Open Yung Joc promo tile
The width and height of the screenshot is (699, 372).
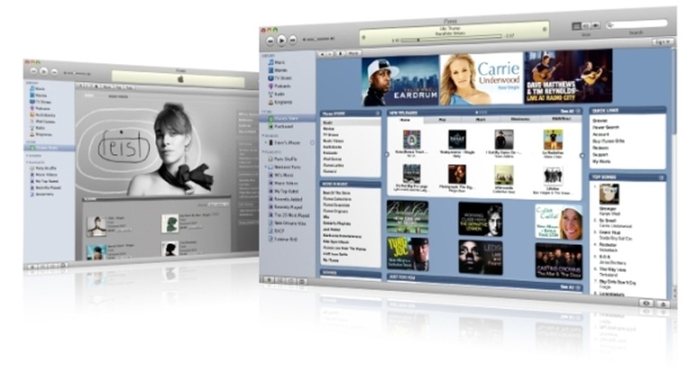click(408, 254)
